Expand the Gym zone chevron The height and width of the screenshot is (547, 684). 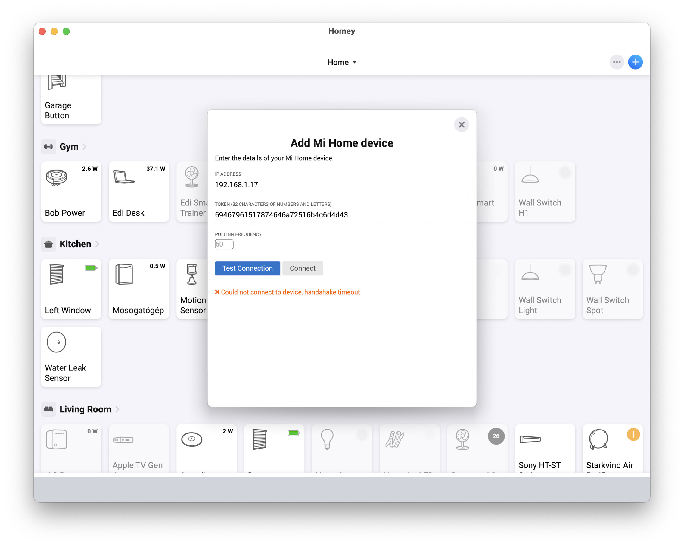84,146
